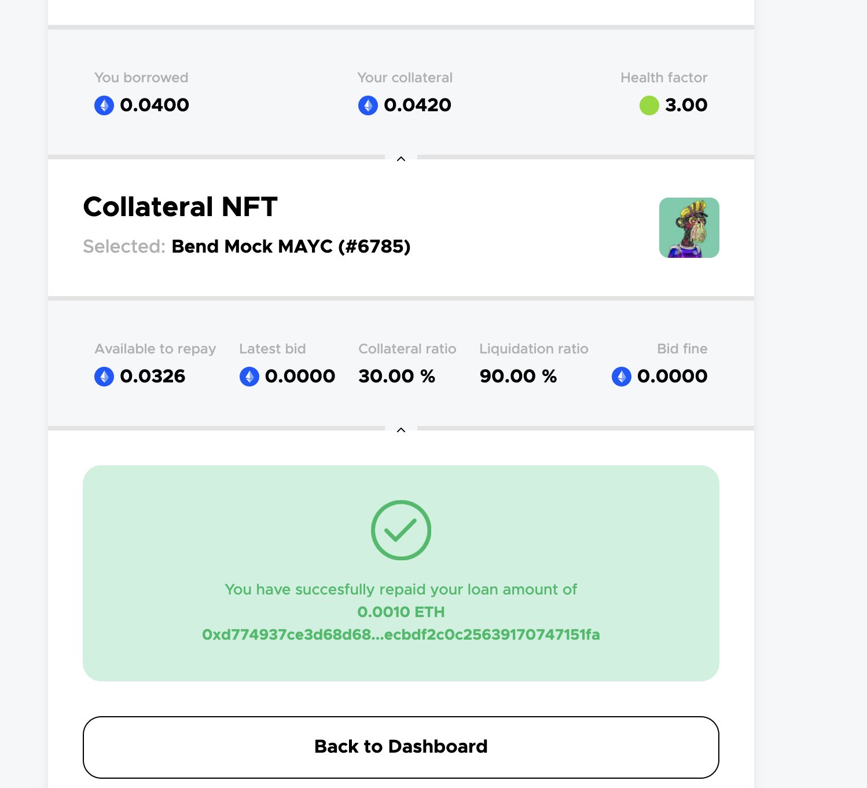The height and width of the screenshot is (788, 867).
Task: Collapse the collateral details with the lower chevron
Action: [x=401, y=430]
